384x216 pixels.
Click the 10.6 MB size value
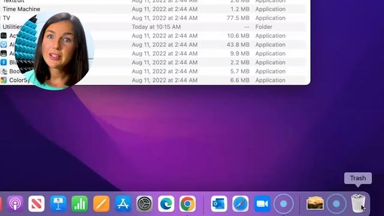(238, 36)
